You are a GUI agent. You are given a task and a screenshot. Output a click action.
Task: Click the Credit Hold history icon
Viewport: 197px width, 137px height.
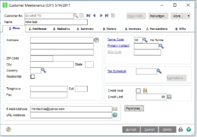point(145,91)
